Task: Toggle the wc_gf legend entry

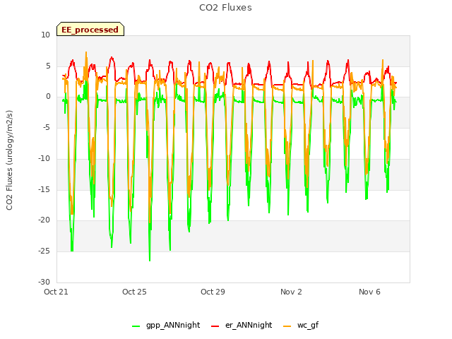Action: click(x=301, y=325)
